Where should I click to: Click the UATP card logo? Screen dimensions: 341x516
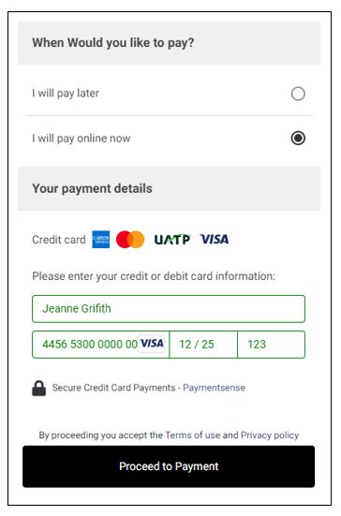coord(172,240)
